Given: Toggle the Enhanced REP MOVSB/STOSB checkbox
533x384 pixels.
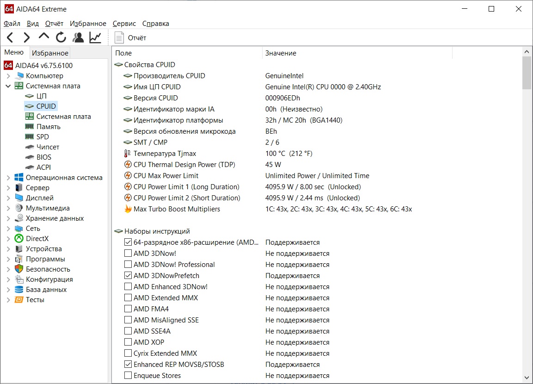Looking at the screenshot, I should (128, 365).
